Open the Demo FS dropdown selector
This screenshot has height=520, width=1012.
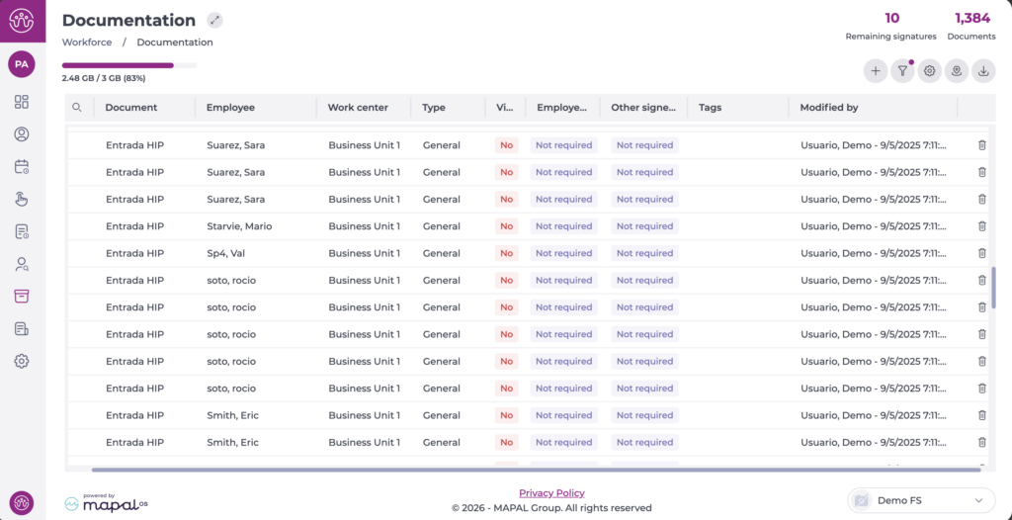(921, 501)
